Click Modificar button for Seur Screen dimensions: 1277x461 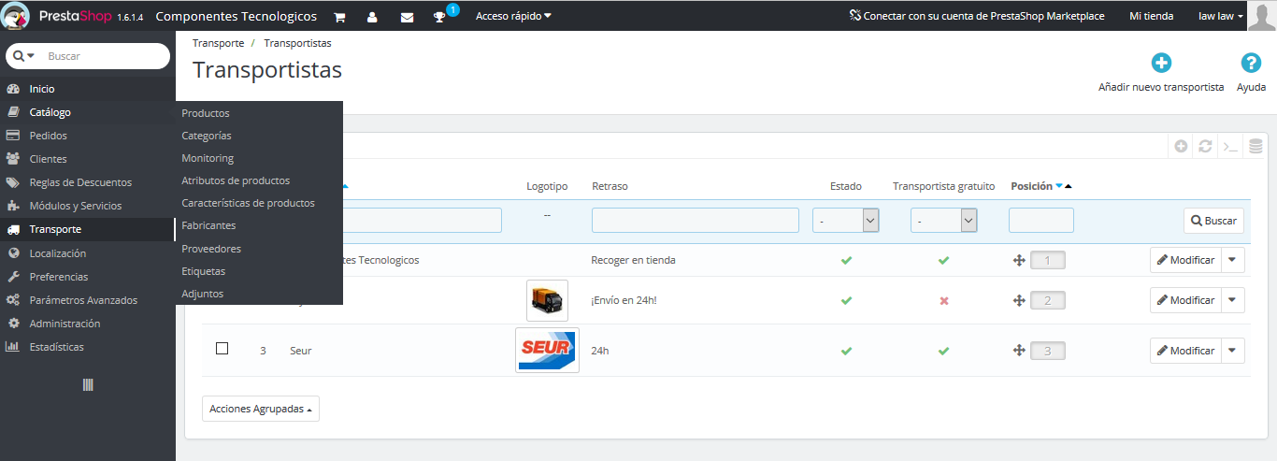(1185, 351)
